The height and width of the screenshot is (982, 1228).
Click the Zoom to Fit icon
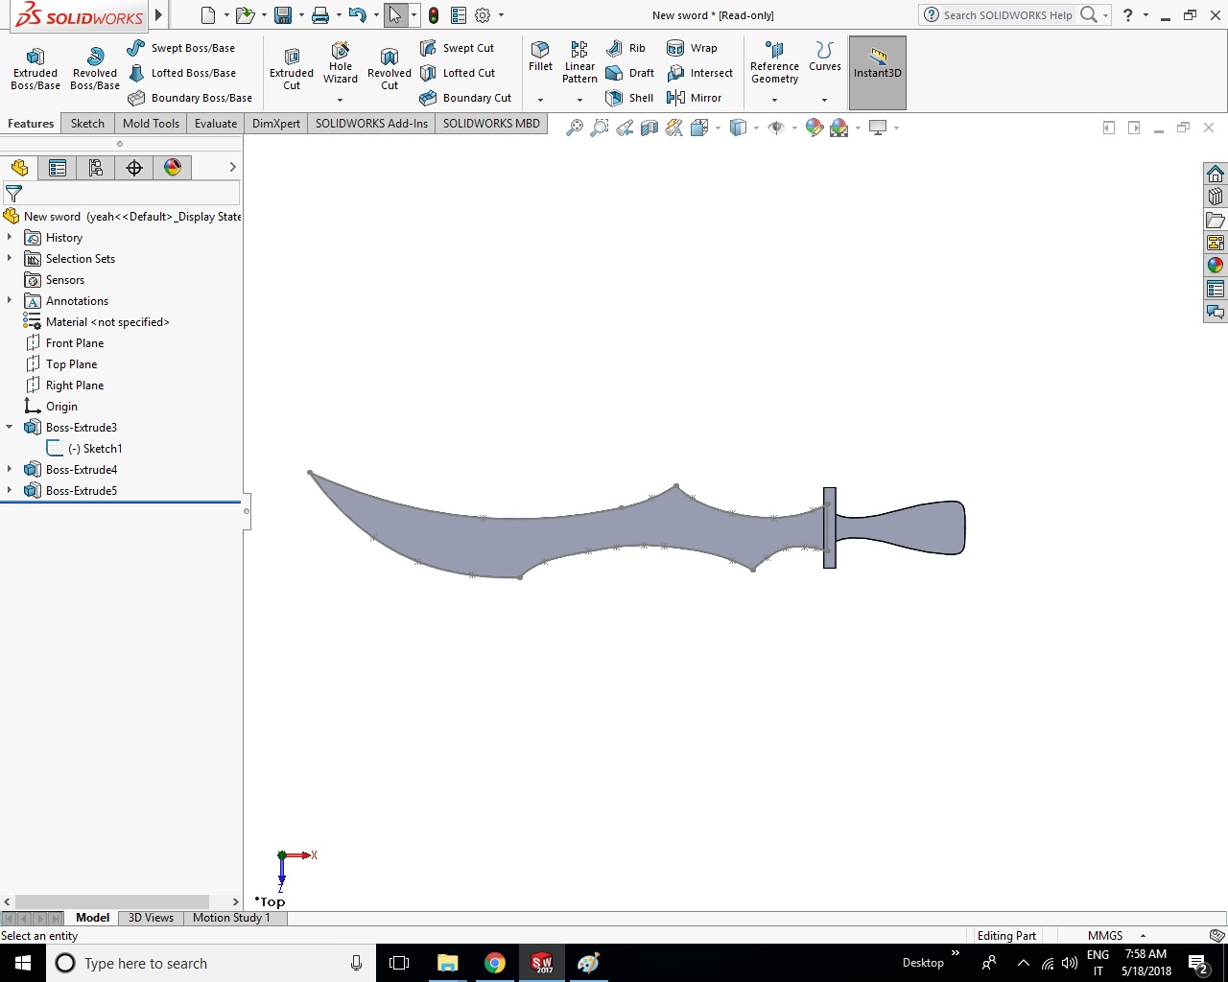[575, 128]
